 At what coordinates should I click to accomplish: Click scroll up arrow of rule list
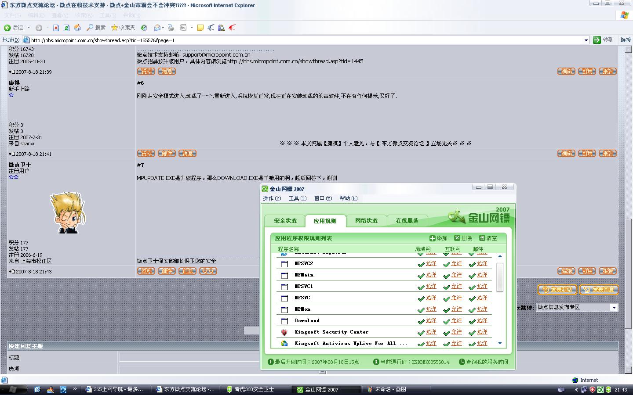pos(500,256)
